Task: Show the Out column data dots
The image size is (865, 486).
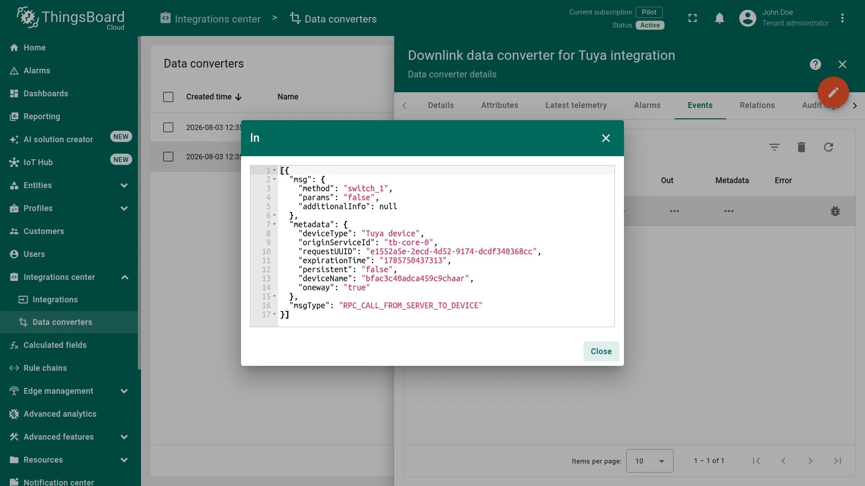Action: [674, 211]
